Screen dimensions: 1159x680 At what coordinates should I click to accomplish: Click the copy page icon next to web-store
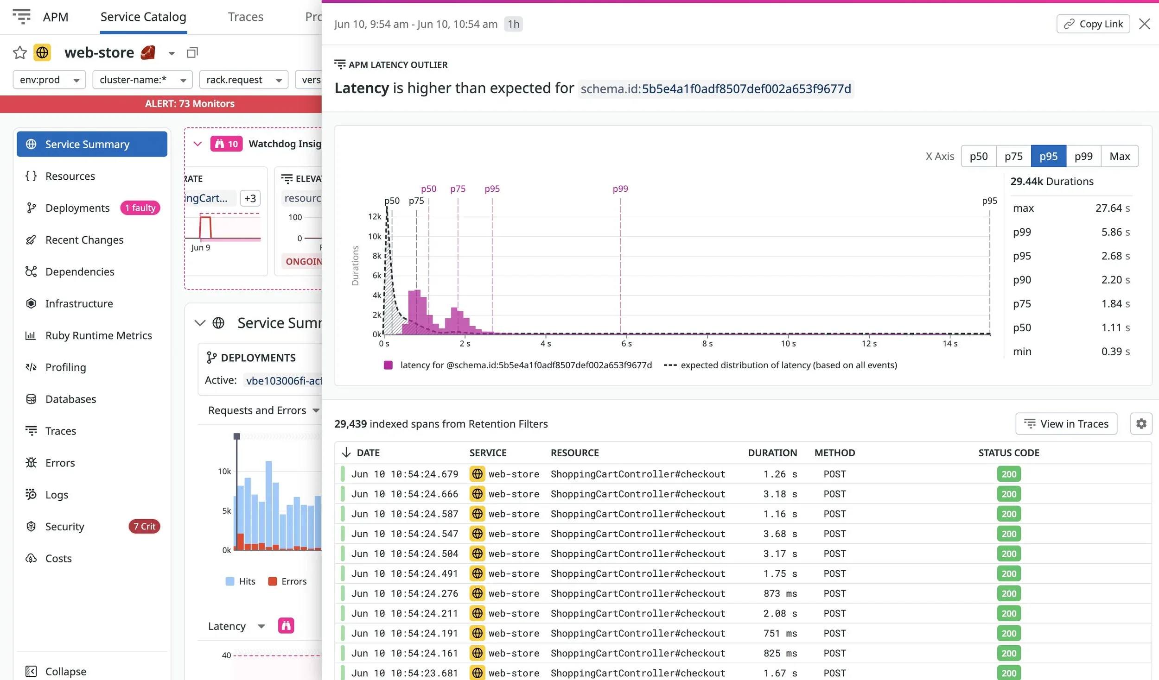[192, 52]
